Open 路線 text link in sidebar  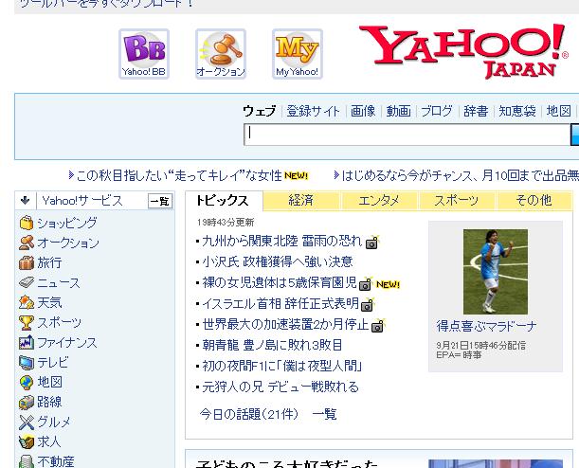pos(49,403)
